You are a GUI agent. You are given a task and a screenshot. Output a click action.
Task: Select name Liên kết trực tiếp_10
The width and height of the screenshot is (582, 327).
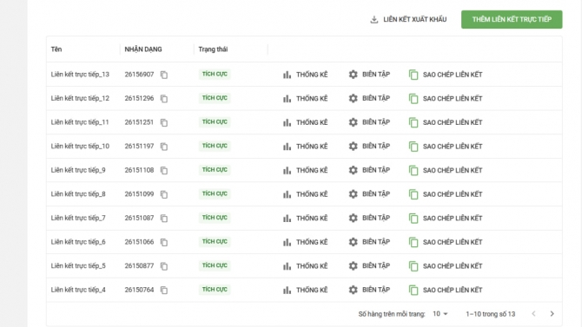coord(80,147)
